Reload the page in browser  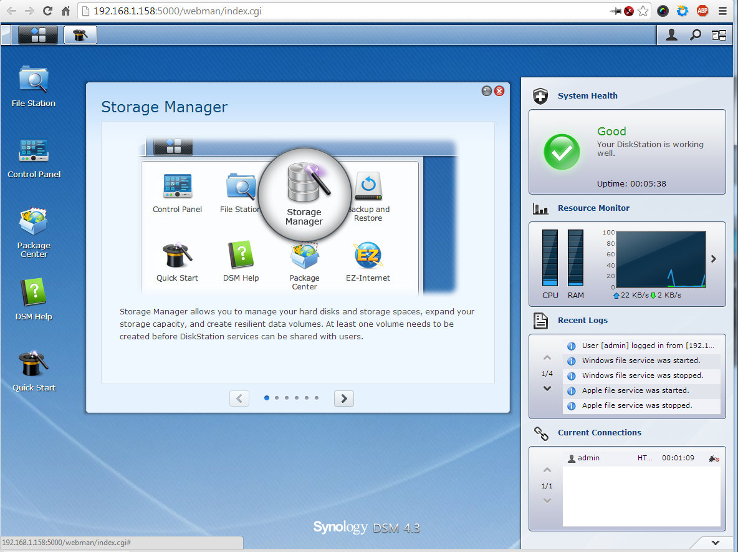tap(47, 11)
